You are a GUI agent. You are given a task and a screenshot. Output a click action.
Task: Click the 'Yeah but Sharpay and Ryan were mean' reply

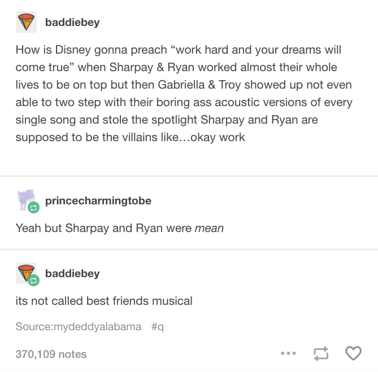click(120, 228)
